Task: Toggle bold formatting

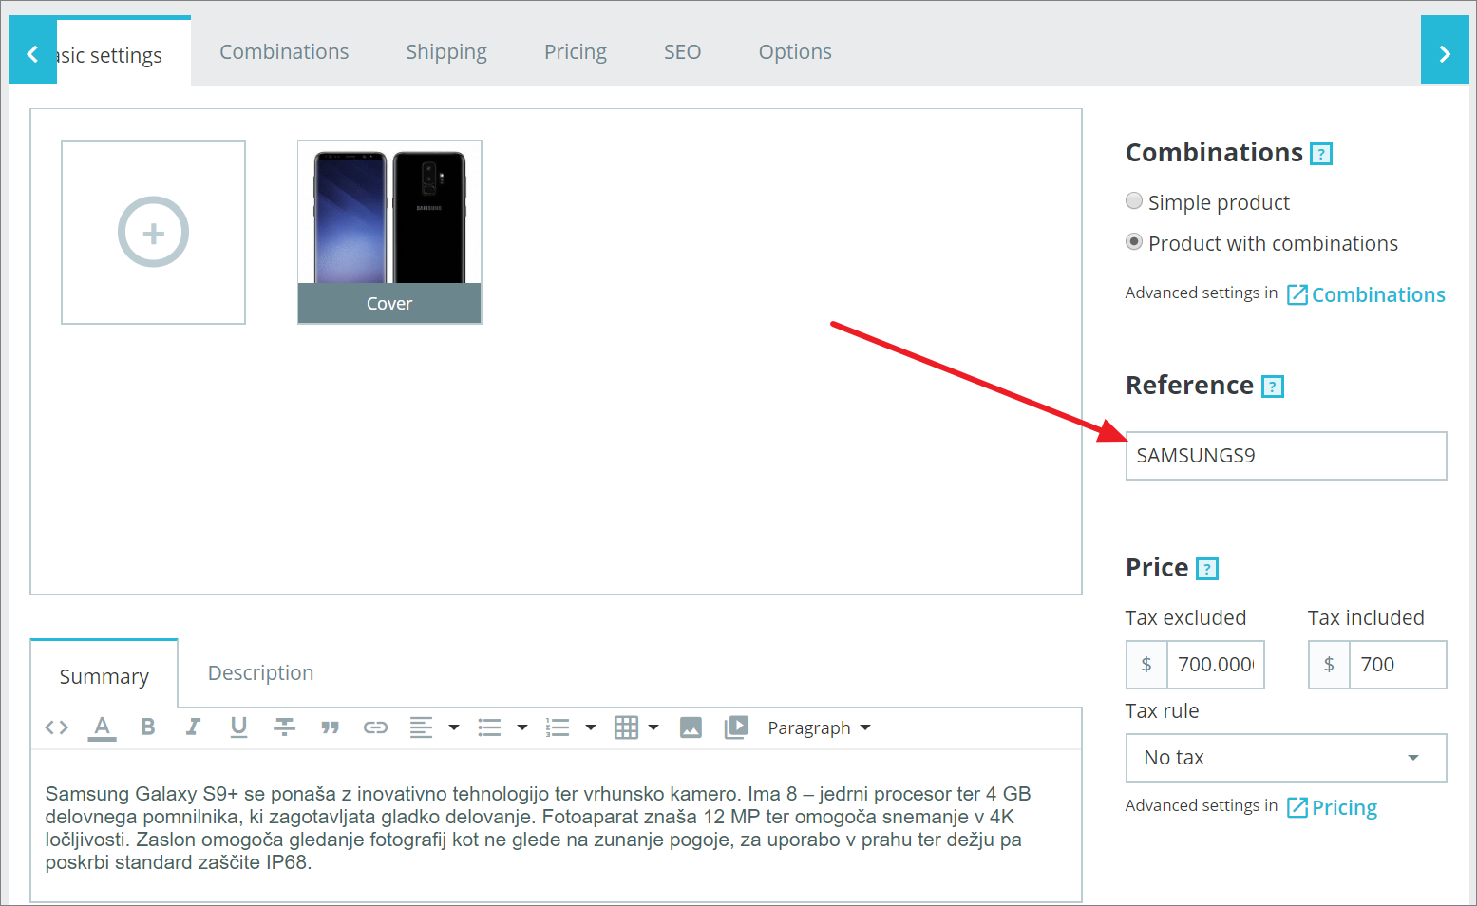Action: coord(147,727)
